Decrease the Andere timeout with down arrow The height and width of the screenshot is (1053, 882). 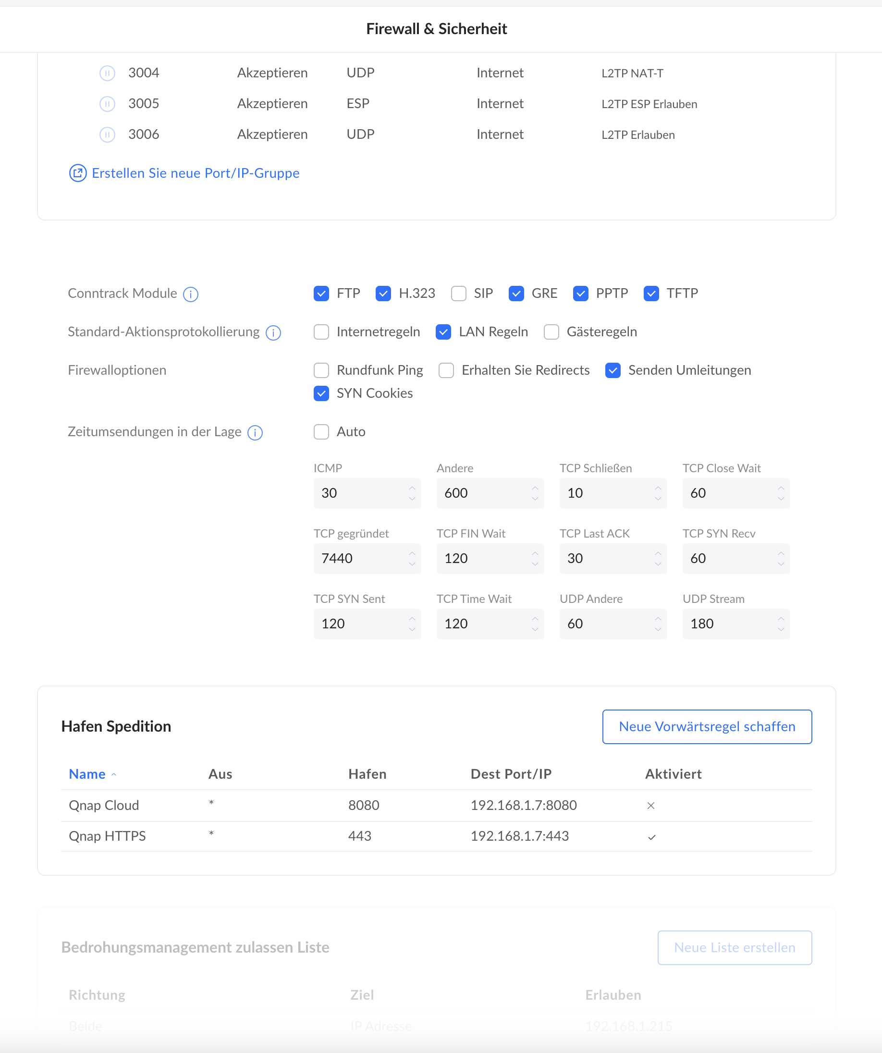click(535, 499)
